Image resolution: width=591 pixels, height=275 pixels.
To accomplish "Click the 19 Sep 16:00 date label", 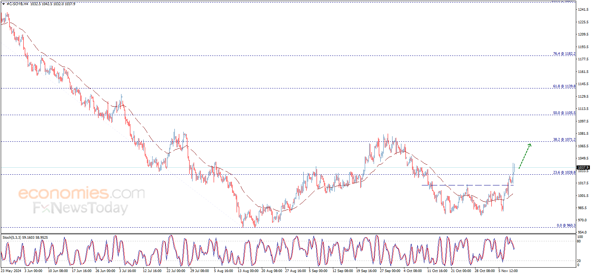I will 366,271.
